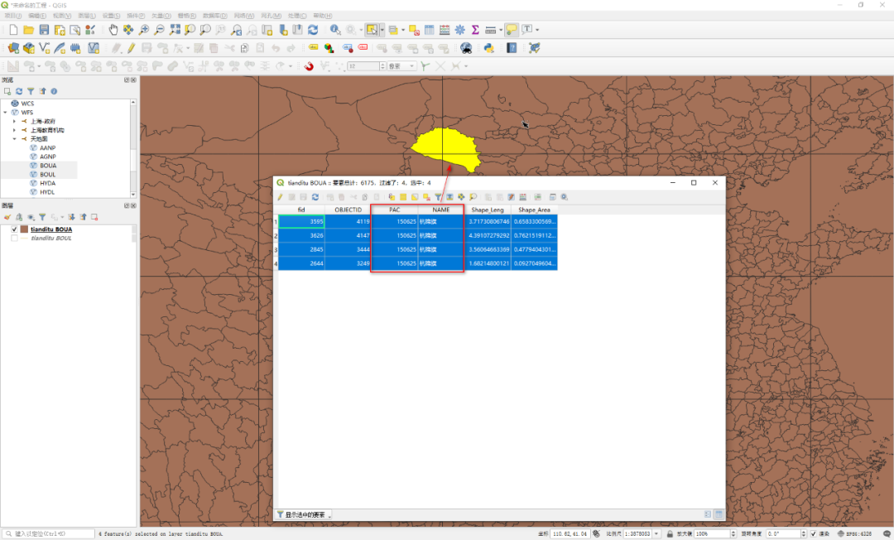The image size is (894, 540).
Task: Click the EPSG:4326 CRS button in the status bar
Action: pyautogui.click(x=854, y=533)
